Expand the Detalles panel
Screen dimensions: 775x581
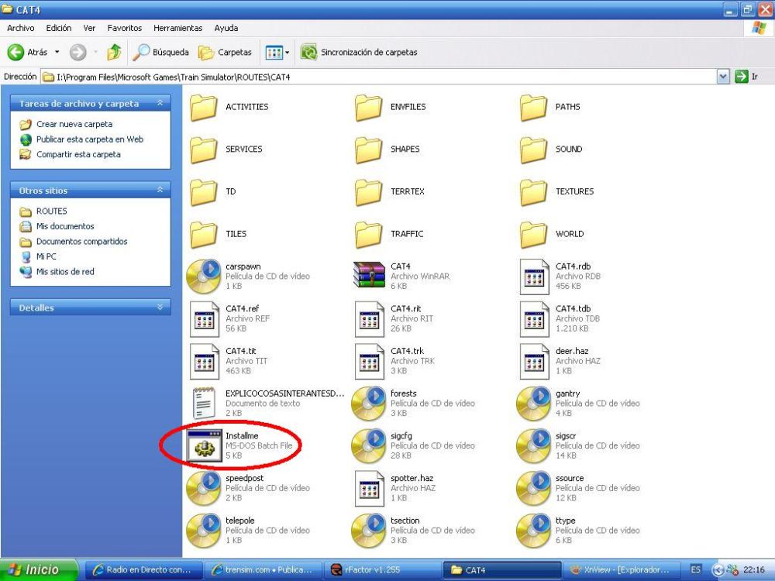(x=160, y=308)
